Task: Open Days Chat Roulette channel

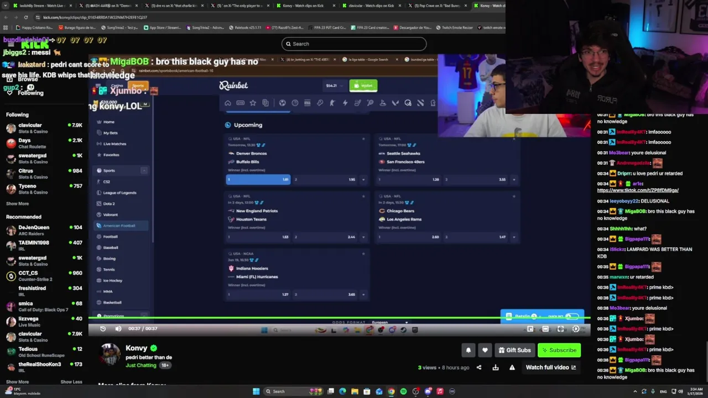Action: pos(44,143)
